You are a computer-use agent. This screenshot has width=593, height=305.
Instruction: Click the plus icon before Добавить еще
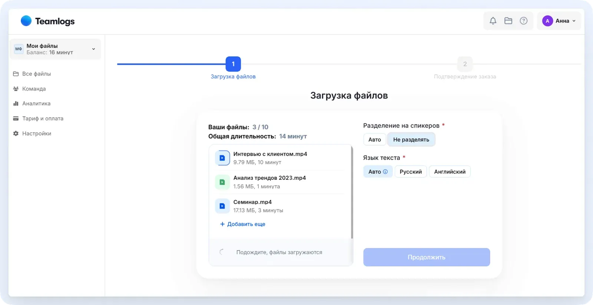[x=222, y=224]
